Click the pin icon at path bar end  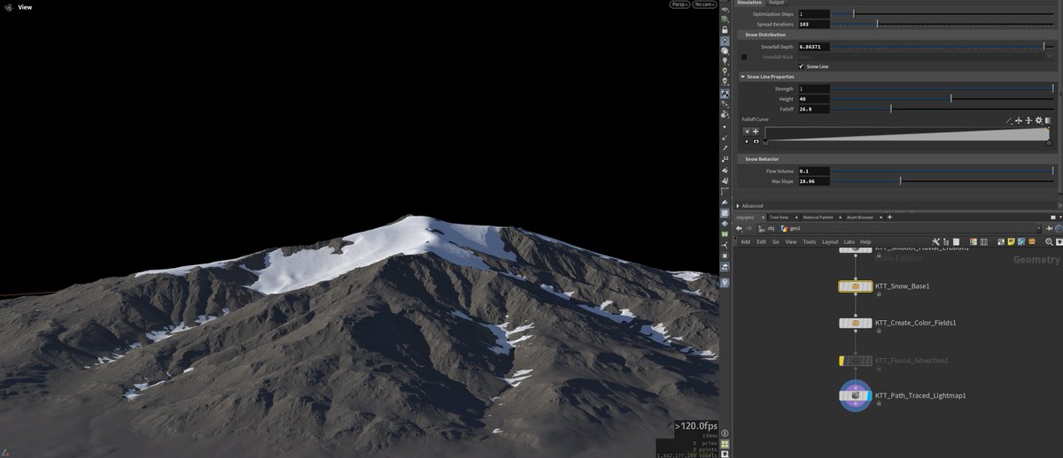[1049, 228]
